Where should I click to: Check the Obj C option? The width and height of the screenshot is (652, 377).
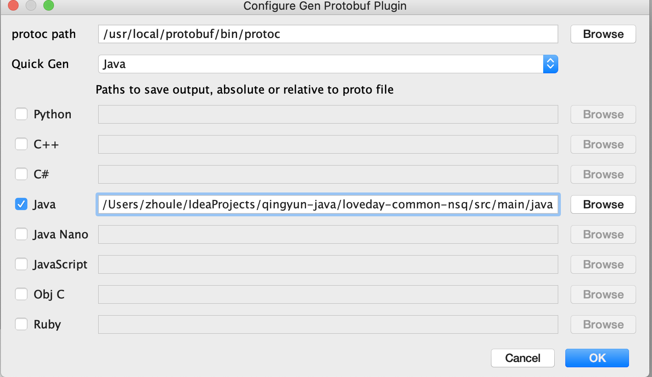21,294
